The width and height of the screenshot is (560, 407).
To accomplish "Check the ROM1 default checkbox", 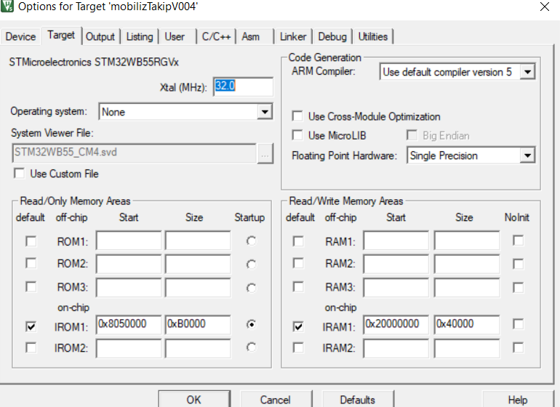I will click(x=31, y=241).
